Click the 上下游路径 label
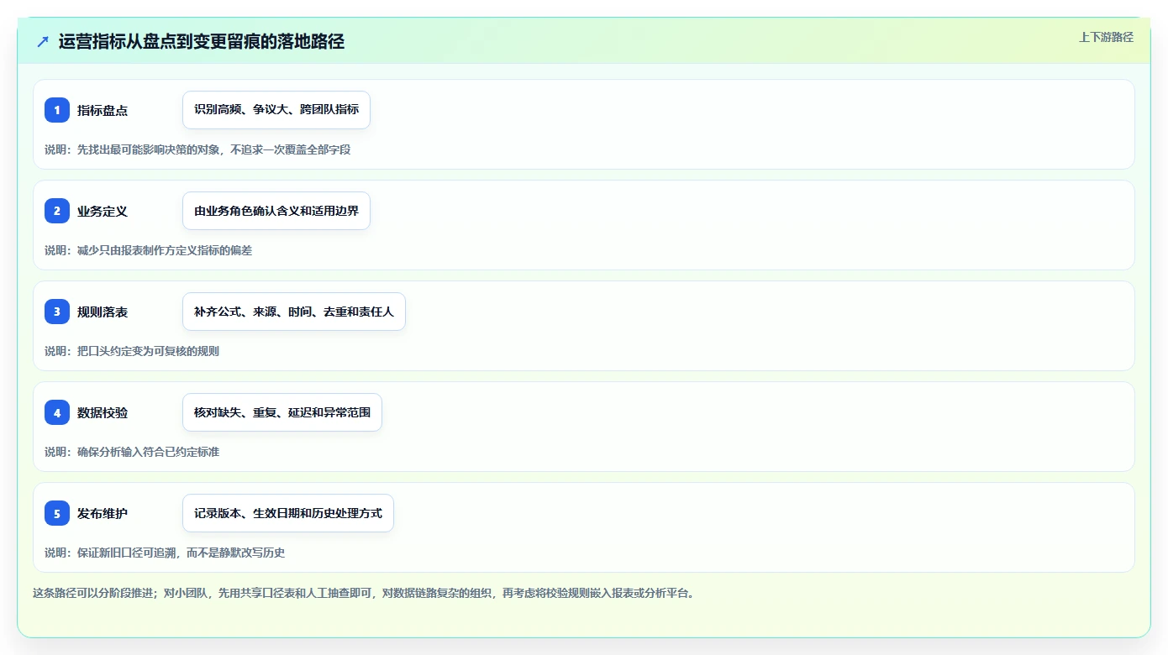This screenshot has width=1168, height=655. (1106, 37)
